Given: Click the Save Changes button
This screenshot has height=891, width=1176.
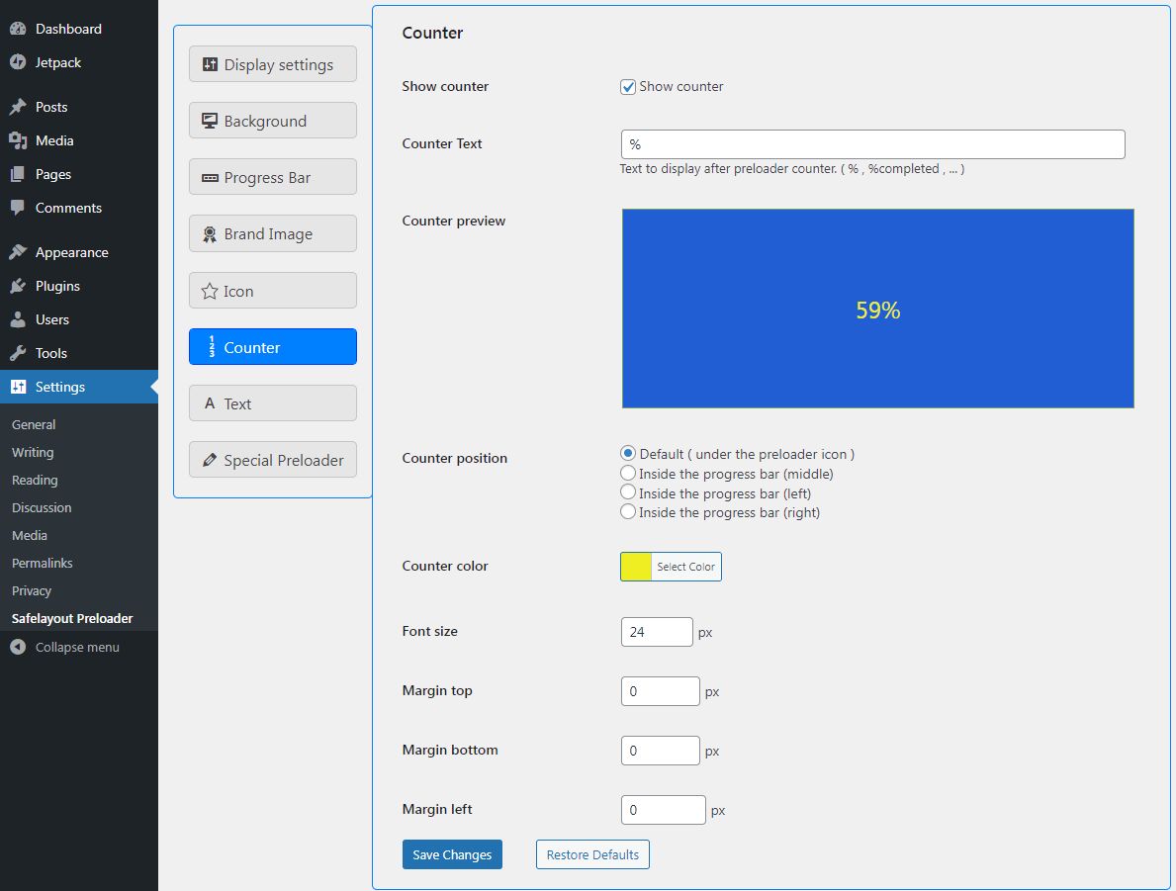Looking at the screenshot, I should point(452,854).
